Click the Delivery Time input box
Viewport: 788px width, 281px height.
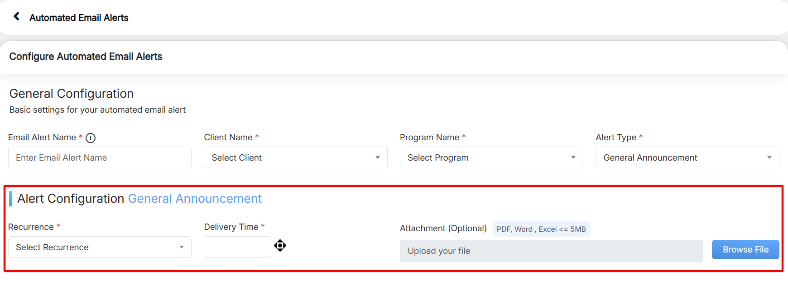pos(237,247)
